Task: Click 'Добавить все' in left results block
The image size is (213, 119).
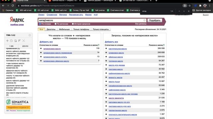Action: click(46, 42)
